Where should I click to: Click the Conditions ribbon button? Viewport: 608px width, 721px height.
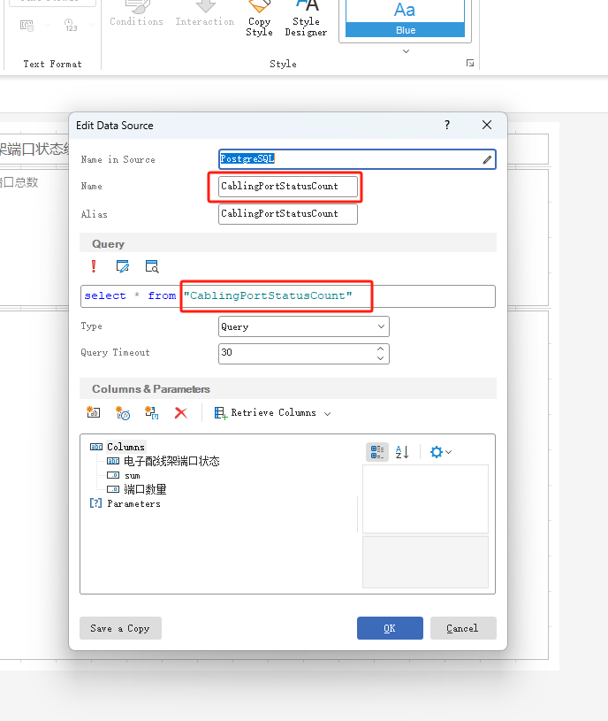[x=136, y=14]
